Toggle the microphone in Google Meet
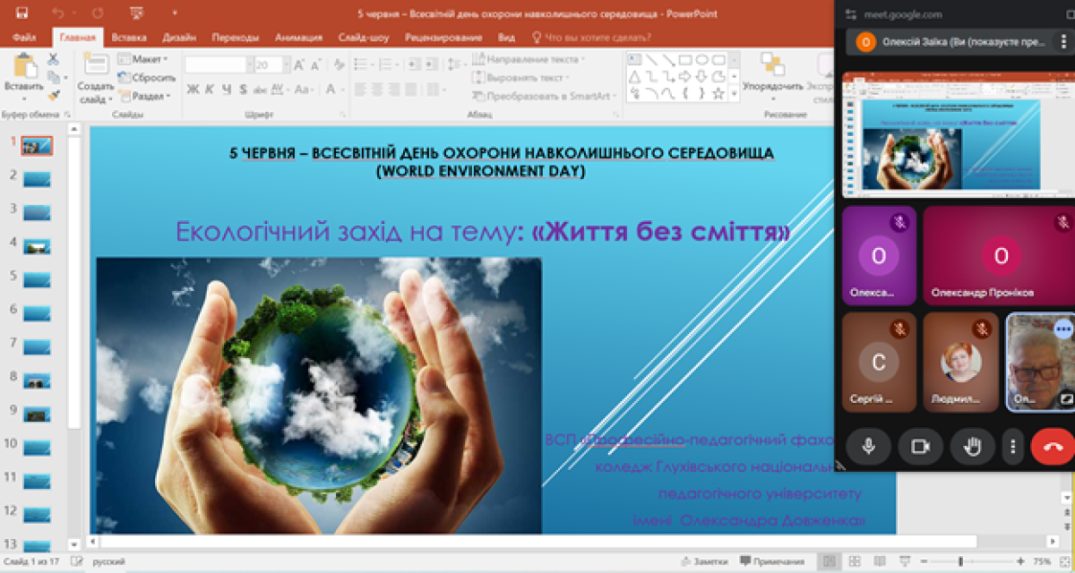This screenshot has width=1075, height=573. coord(867,446)
